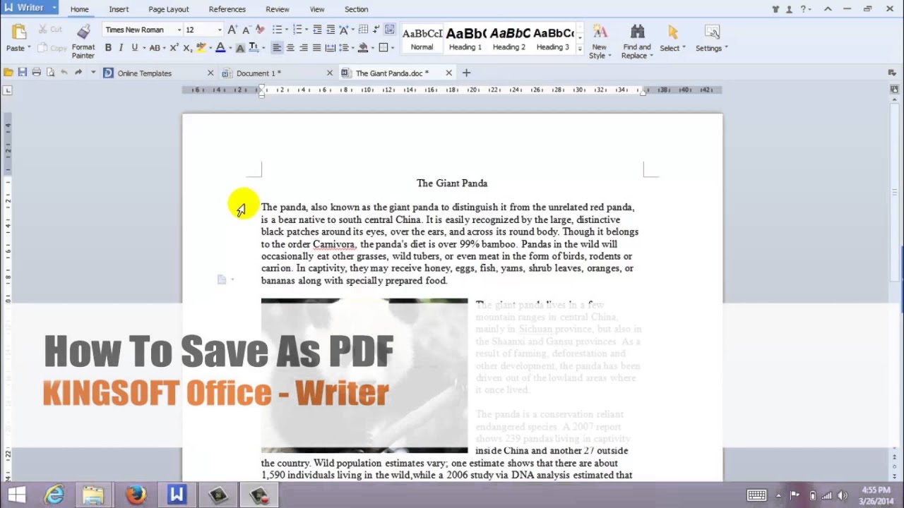Toggle Bold formatting
The width and height of the screenshot is (904, 508).
pyautogui.click(x=108, y=48)
